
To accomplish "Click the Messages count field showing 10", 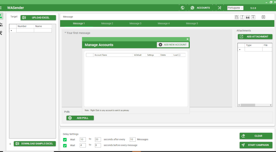I will 133,139.
